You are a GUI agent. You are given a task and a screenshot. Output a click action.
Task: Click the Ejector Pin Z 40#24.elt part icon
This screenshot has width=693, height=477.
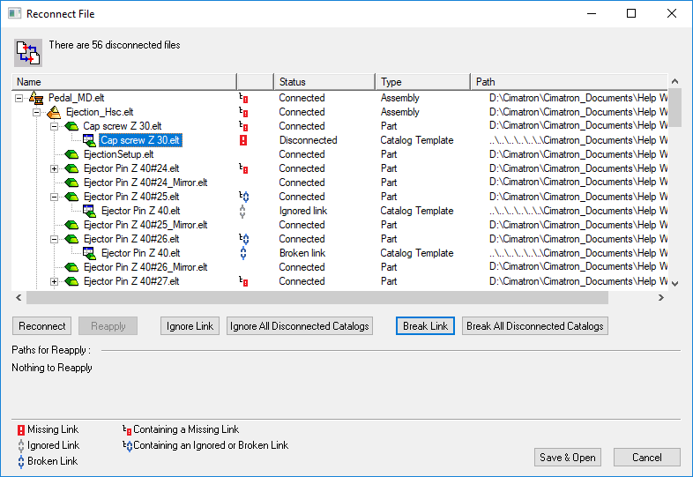tap(71, 168)
